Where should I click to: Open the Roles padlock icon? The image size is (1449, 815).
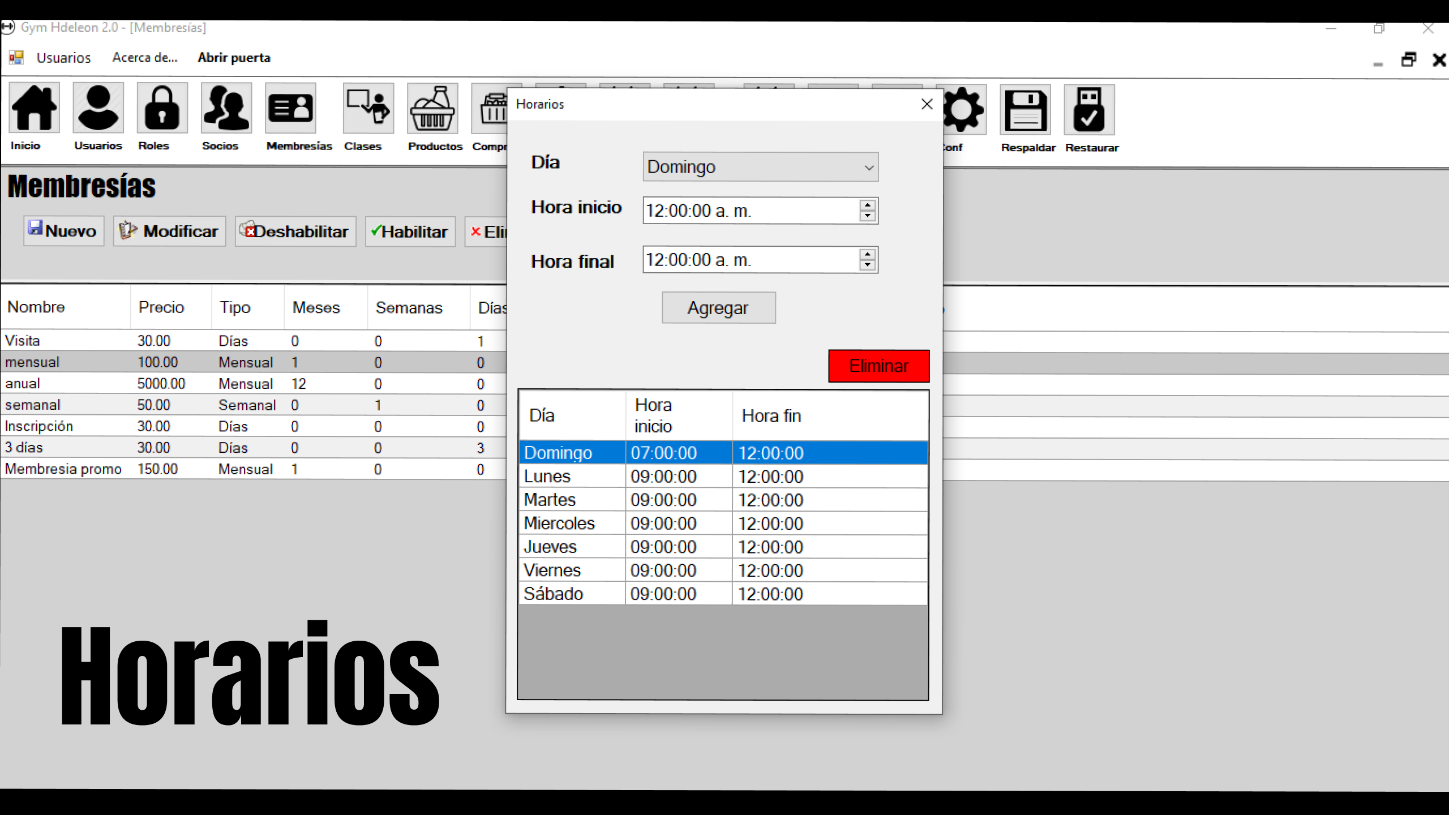tap(162, 109)
